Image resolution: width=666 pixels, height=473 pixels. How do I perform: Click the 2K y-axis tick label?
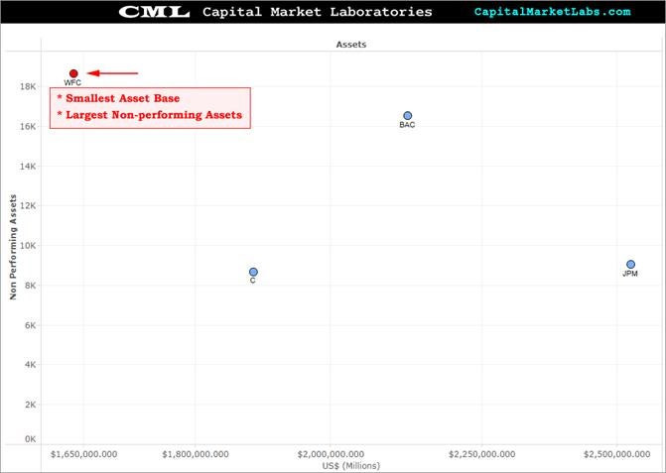coord(30,405)
